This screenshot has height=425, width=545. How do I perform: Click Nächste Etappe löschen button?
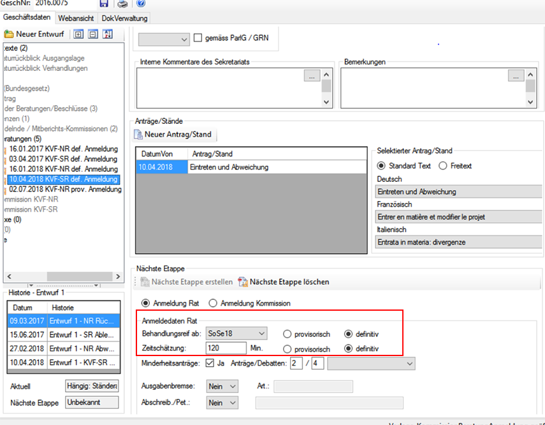pos(284,281)
